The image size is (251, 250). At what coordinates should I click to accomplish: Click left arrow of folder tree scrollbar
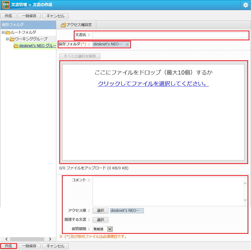[x=6, y=239]
